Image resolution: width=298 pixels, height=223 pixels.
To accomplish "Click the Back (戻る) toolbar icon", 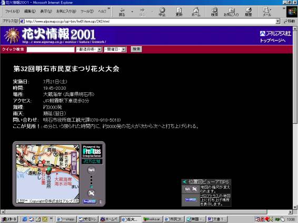I will [122, 12].
